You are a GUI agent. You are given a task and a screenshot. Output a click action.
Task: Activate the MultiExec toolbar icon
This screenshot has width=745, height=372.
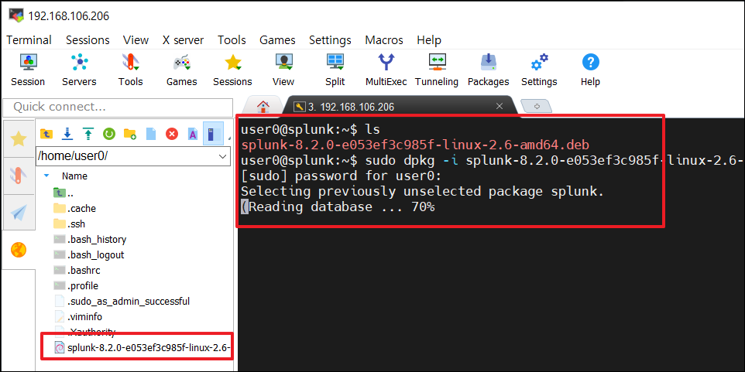click(x=386, y=70)
